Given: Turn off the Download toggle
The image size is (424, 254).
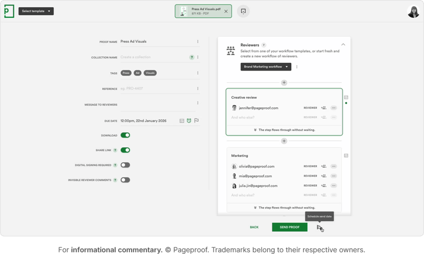Looking at the screenshot, I should (x=125, y=135).
